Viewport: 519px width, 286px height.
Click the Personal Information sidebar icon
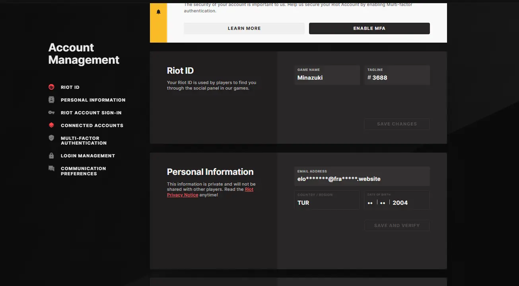click(x=51, y=100)
